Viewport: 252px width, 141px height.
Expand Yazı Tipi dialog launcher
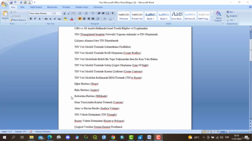point(75,23)
